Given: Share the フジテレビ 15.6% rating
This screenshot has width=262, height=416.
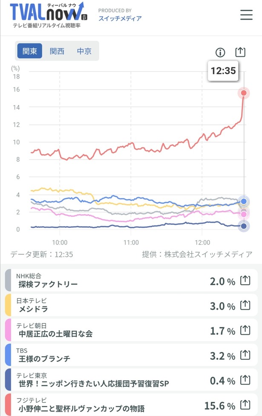Looking at the screenshot, I should [x=245, y=405].
